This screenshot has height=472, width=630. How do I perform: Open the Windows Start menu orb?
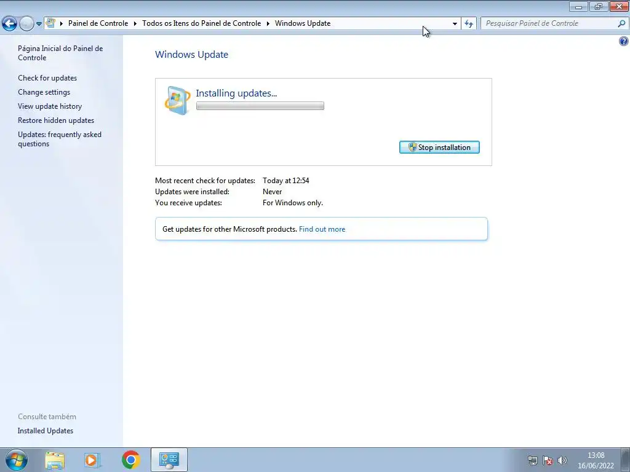click(x=17, y=460)
